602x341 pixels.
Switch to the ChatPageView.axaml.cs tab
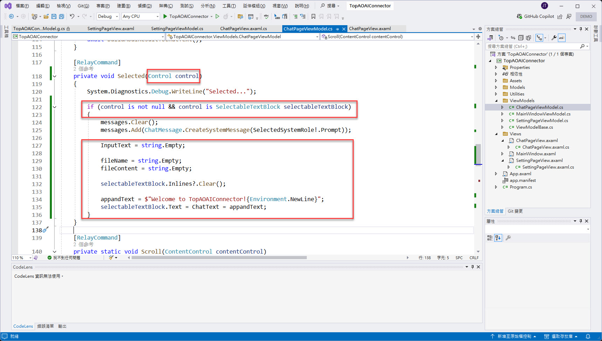243,29
